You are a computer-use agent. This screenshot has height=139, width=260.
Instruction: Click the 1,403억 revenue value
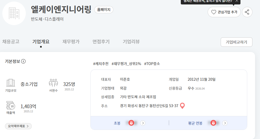click(28, 106)
